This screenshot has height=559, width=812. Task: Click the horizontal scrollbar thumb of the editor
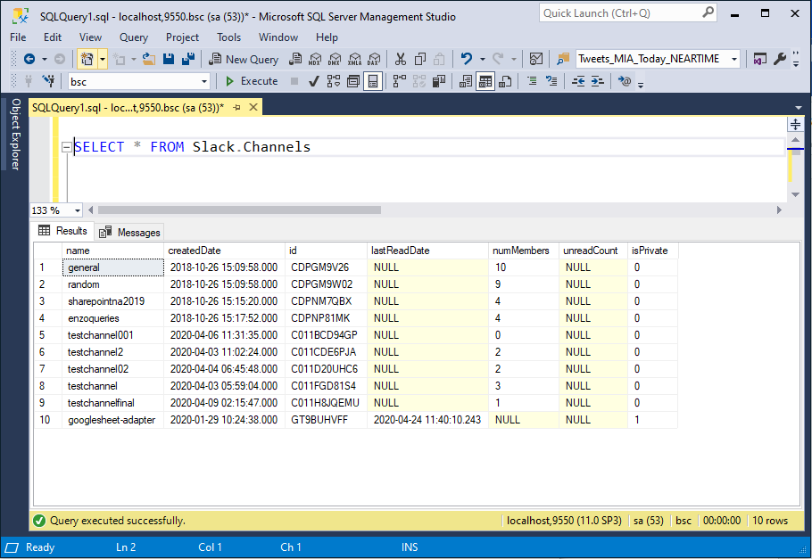click(239, 210)
